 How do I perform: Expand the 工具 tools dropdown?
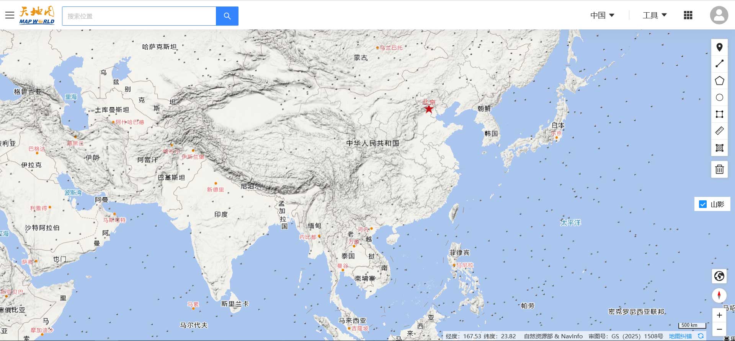coord(655,15)
